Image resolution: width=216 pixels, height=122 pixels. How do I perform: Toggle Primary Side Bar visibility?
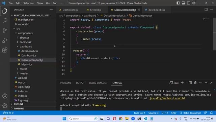178,3
